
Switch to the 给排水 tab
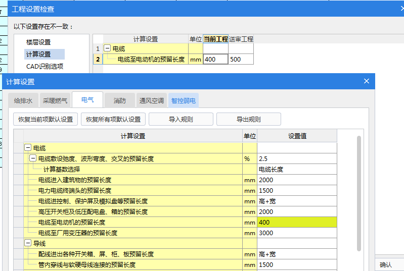tap(23, 100)
